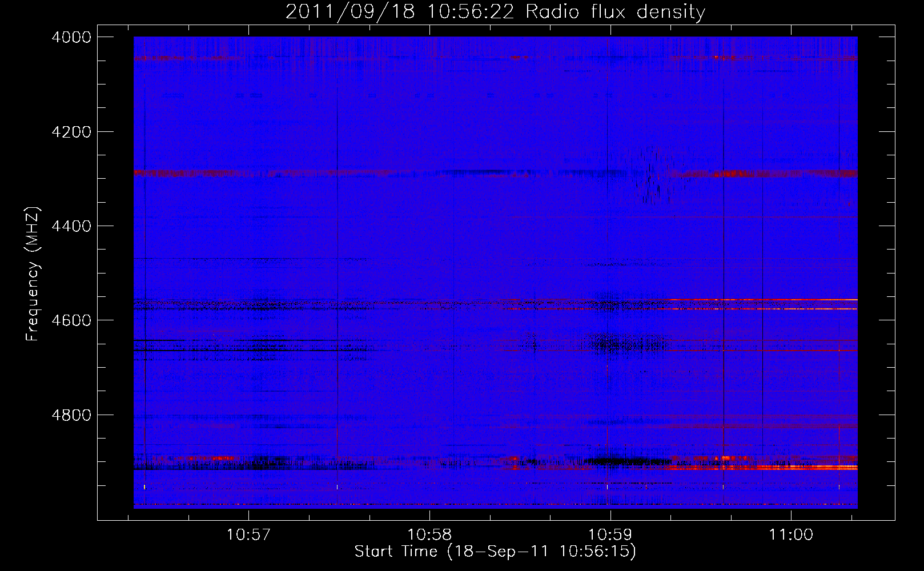Select the 4000 frequency axis label
The width and height of the screenshot is (924, 571).
[x=71, y=37]
